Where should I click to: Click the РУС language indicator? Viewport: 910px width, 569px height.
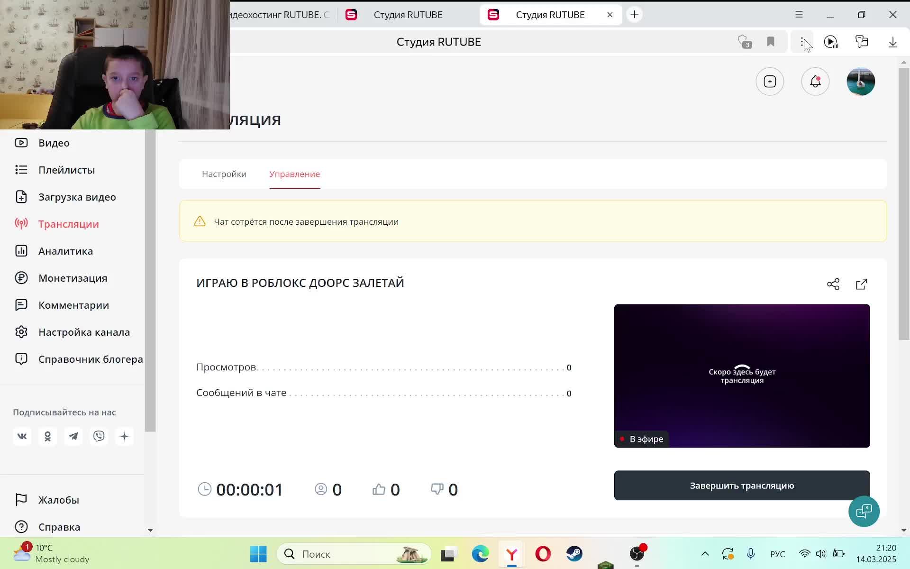point(778,554)
